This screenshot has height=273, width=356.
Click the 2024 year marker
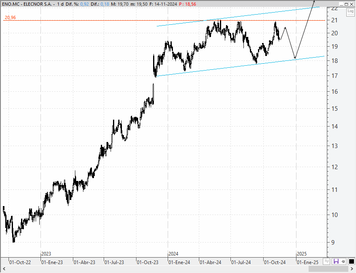[x=173, y=254]
